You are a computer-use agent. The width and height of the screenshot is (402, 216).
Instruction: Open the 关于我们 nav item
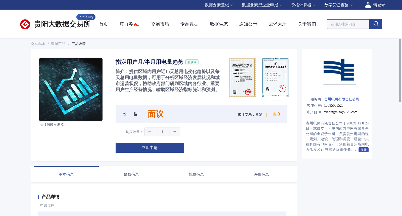[x=307, y=24]
